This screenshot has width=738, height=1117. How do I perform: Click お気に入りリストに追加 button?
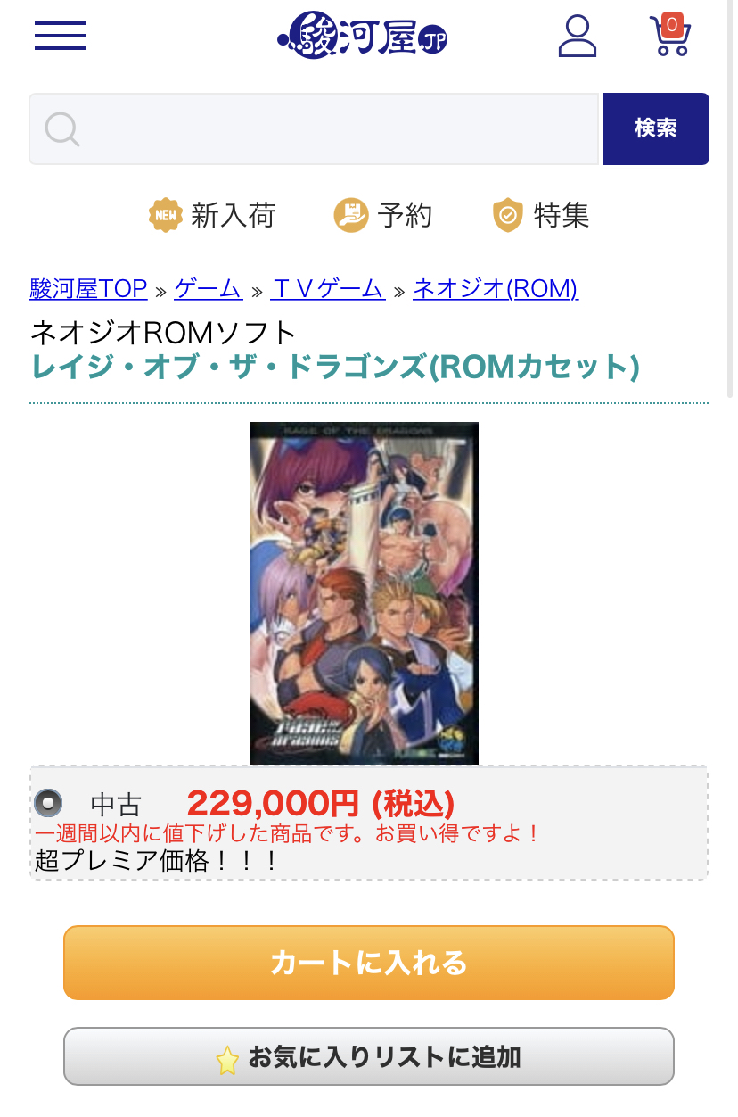[x=369, y=1057]
